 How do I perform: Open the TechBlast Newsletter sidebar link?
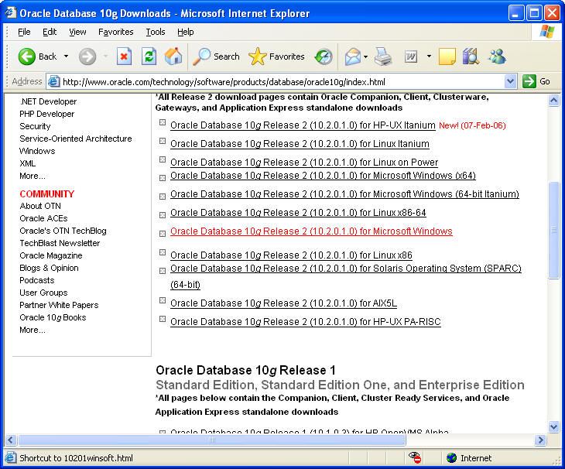(60, 243)
